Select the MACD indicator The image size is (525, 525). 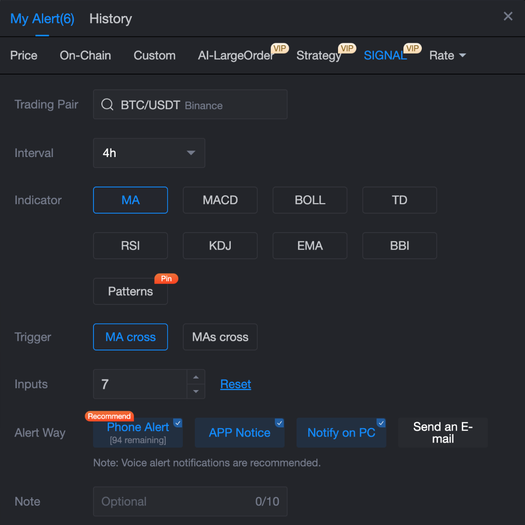pos(220,200)
